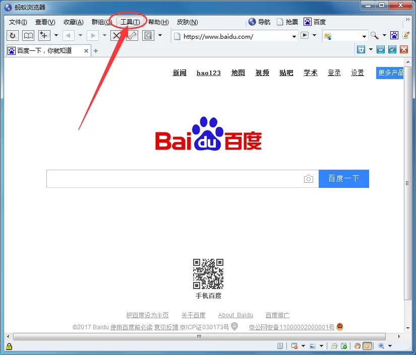The image size is (416, 355).
Task: Open the hao123 link
Action: point(209,73)
